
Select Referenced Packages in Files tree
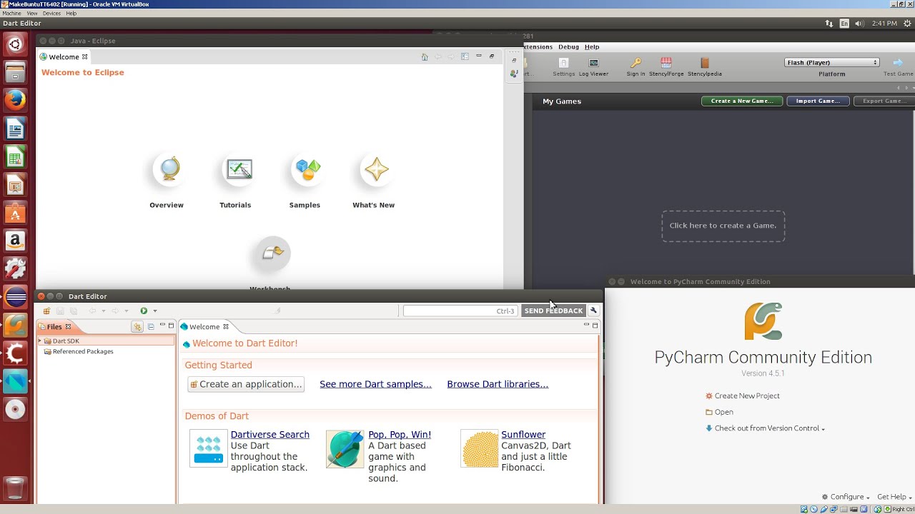tap(83, 351)
